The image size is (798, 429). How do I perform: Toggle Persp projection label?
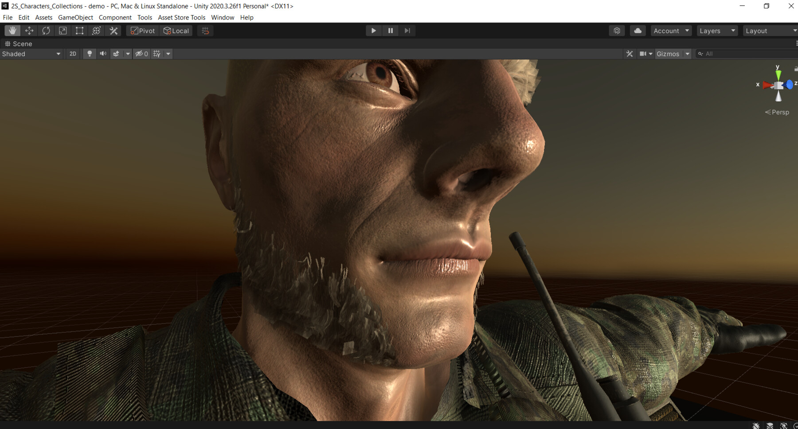[777, 112]
